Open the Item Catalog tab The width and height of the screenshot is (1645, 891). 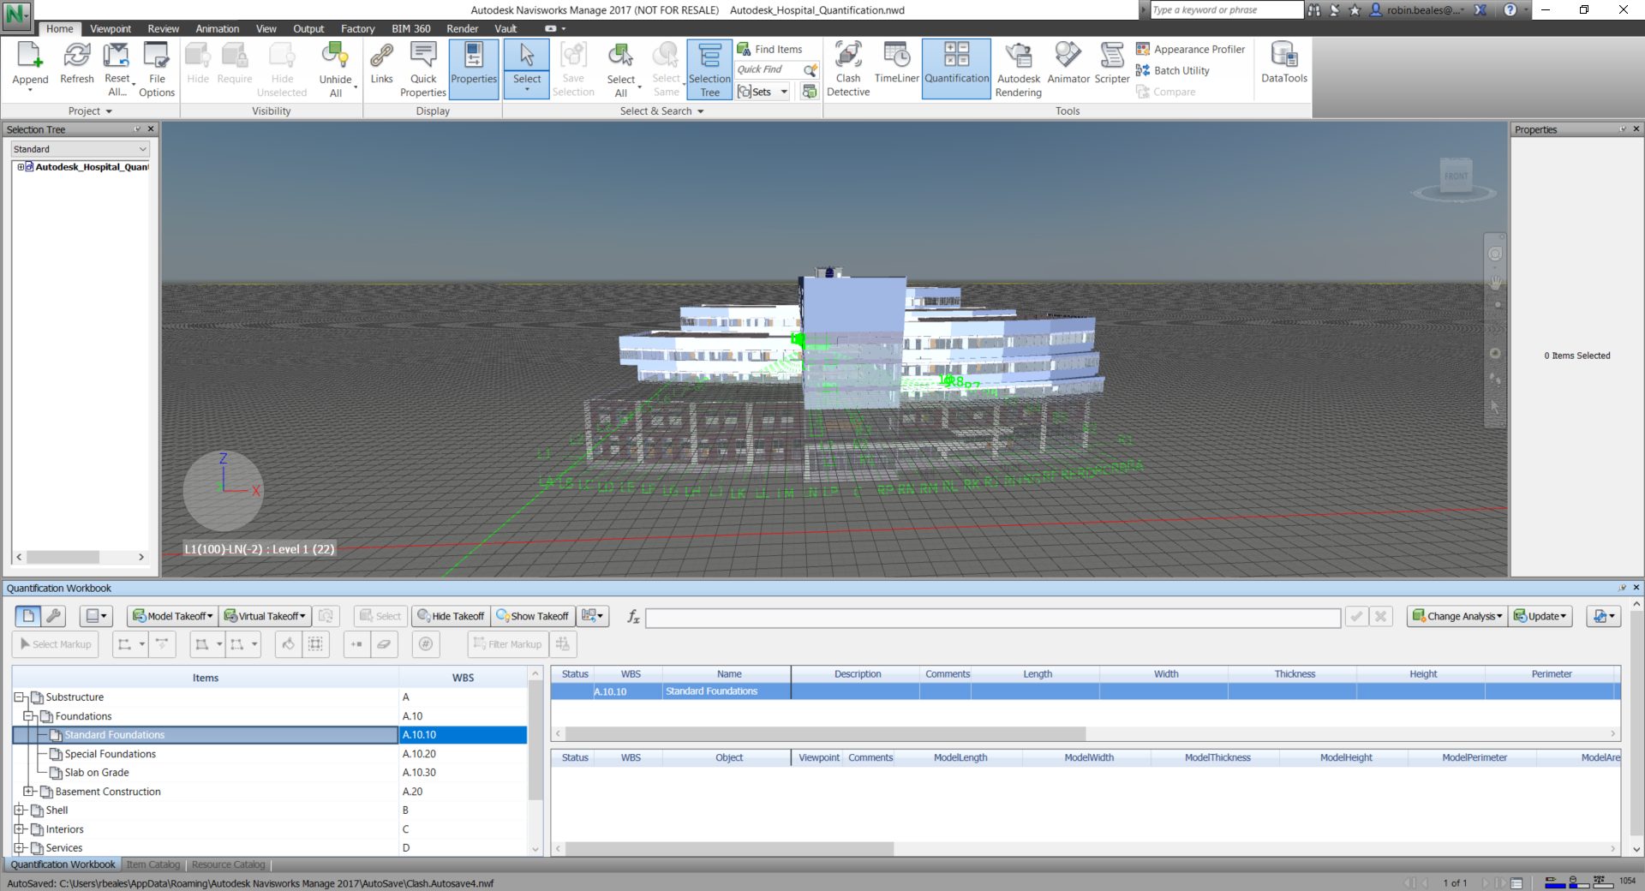point(153,864)
